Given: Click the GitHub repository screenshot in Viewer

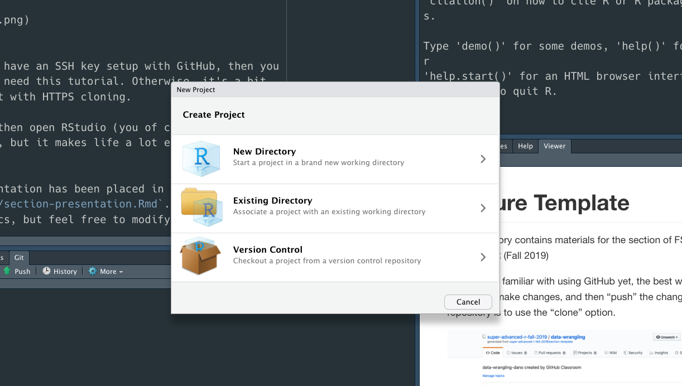Looking at the screenshot, I should 564,357.
